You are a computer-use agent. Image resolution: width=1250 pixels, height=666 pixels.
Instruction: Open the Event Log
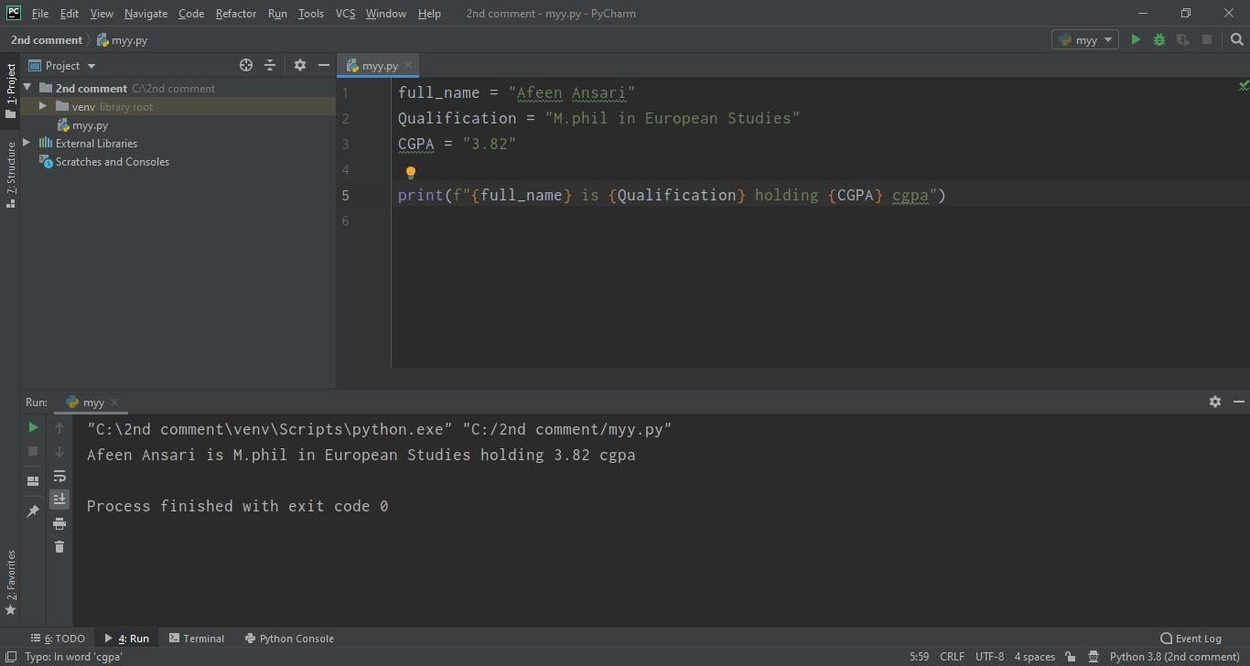pos(1191,638)
